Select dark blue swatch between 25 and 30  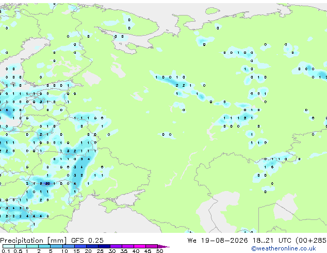[x=104, y=246]
